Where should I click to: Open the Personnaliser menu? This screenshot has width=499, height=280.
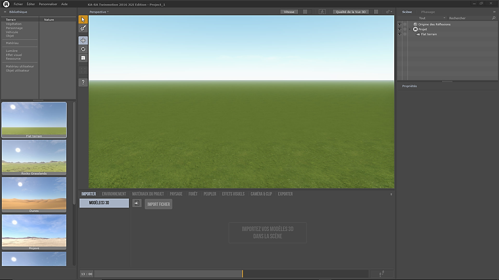tap(48, 4)
